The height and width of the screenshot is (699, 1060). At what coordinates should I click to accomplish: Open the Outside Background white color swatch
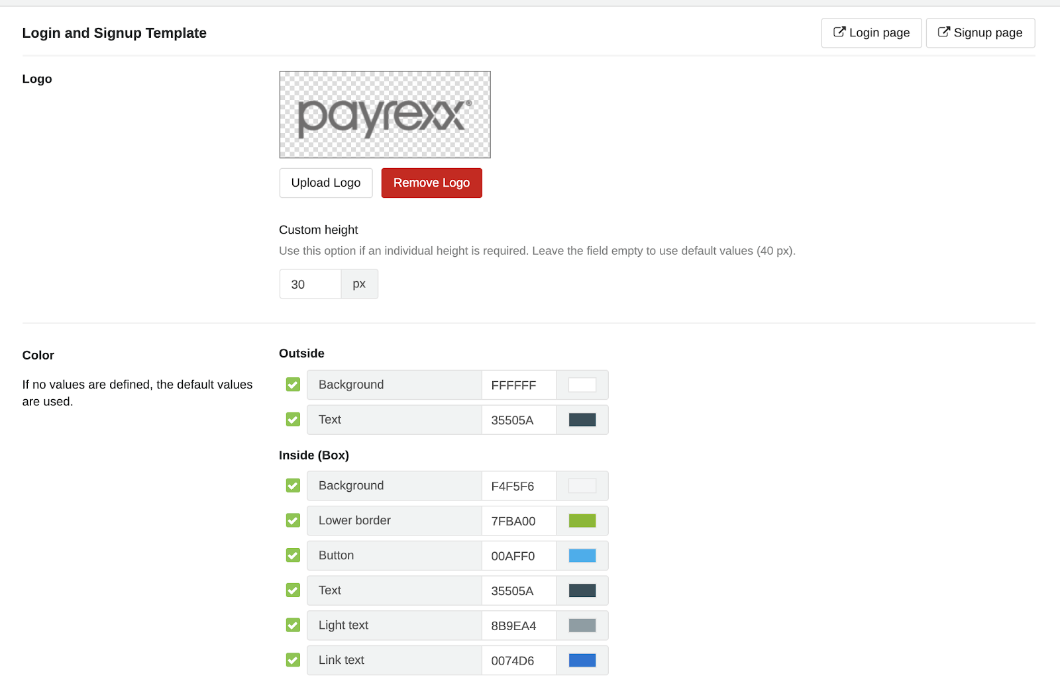[582, 385]
